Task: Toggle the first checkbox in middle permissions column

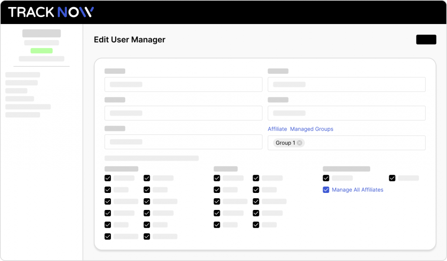Action: pos(217,178)
